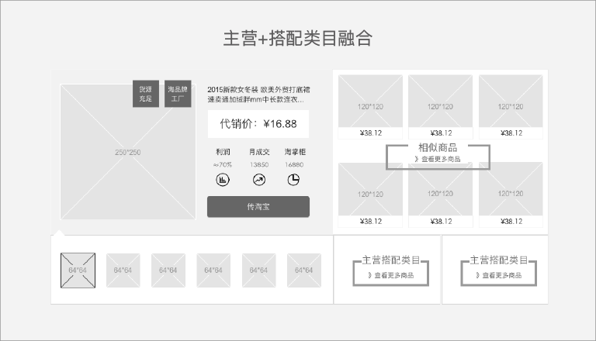596x341 pixels.
Task: Click the 传淘宝 button
Action: 258,207
